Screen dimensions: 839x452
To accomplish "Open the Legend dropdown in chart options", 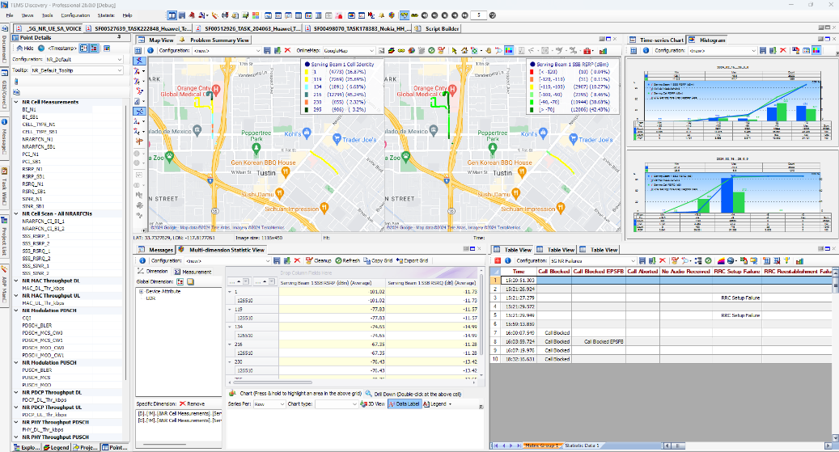I will [438, 403].
